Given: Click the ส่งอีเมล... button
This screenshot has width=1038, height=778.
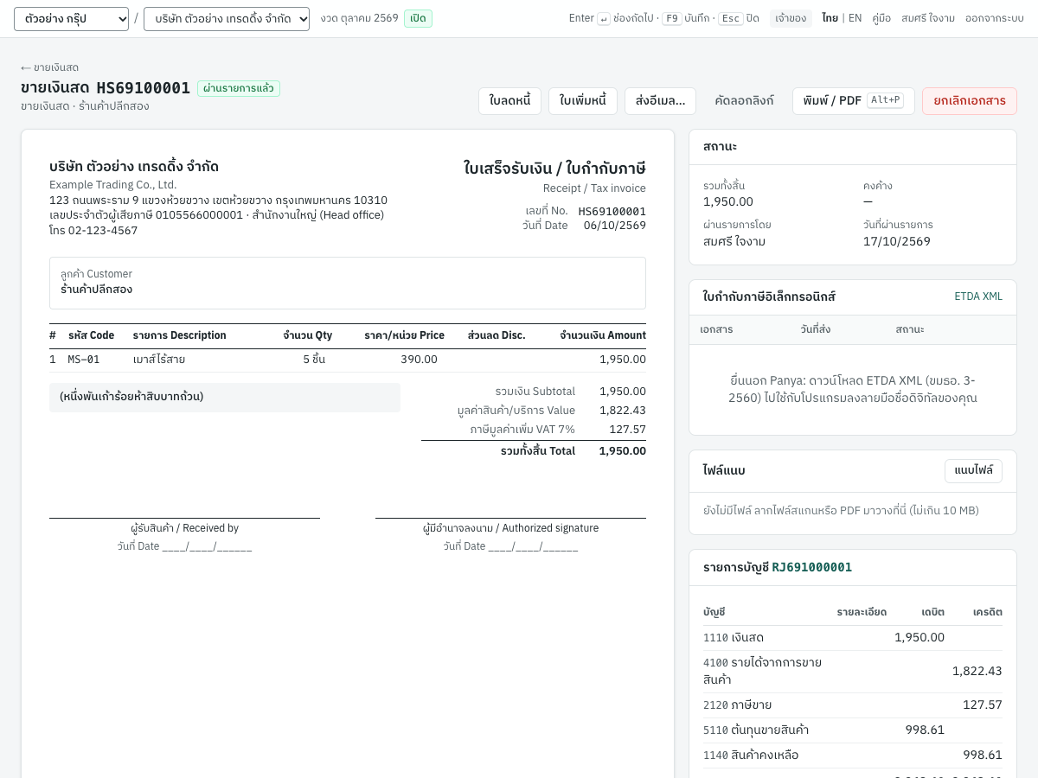Looking at the screenshot, I should pyautogui.click(x=660, y=101).
